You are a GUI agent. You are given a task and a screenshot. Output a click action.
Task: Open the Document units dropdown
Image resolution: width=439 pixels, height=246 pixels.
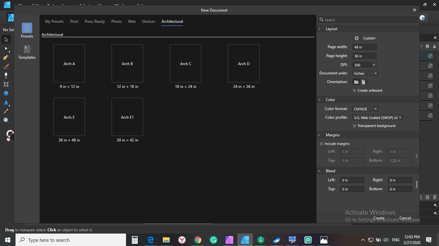pos(365,73)
